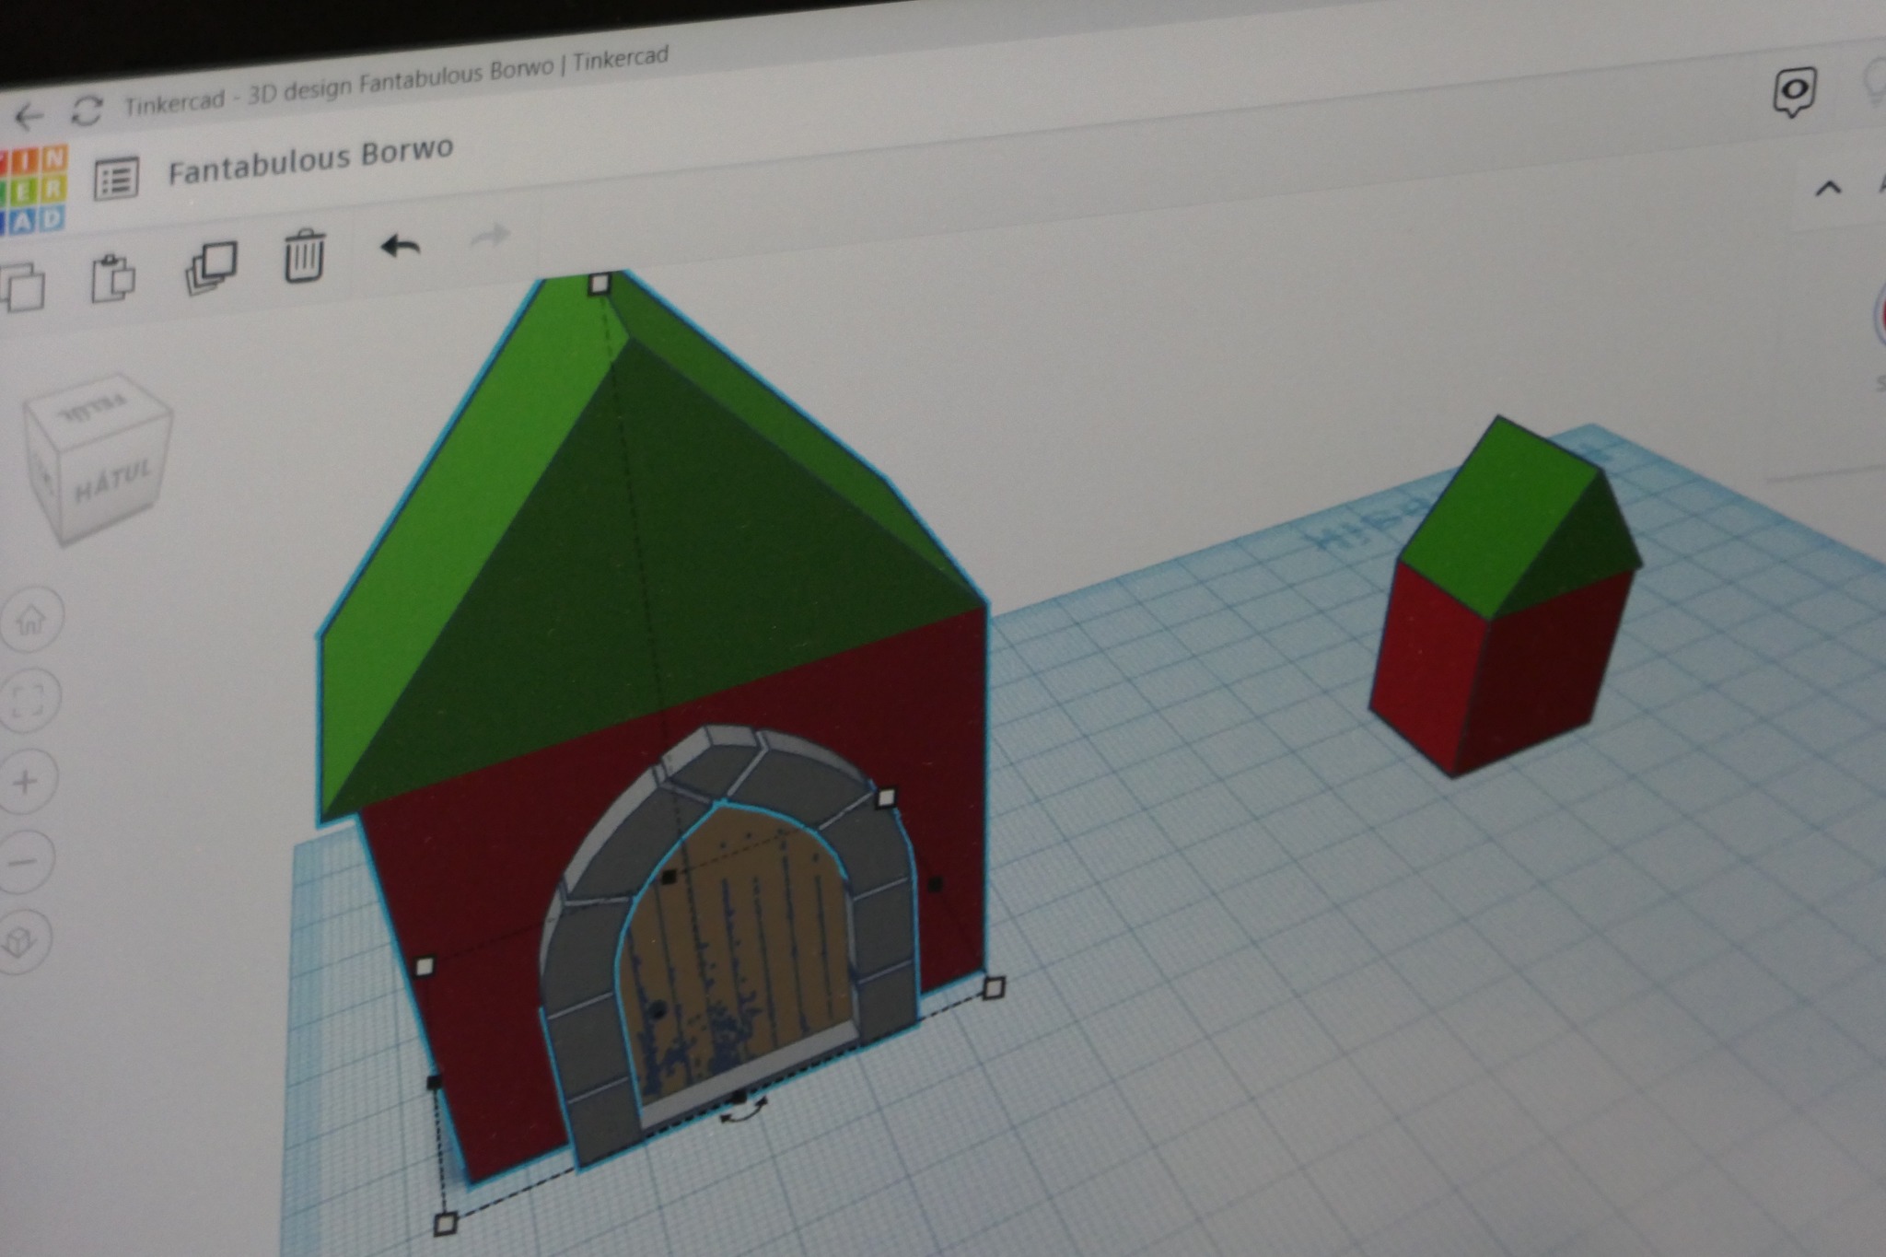Click Fit all in view button

click(28, 700)
